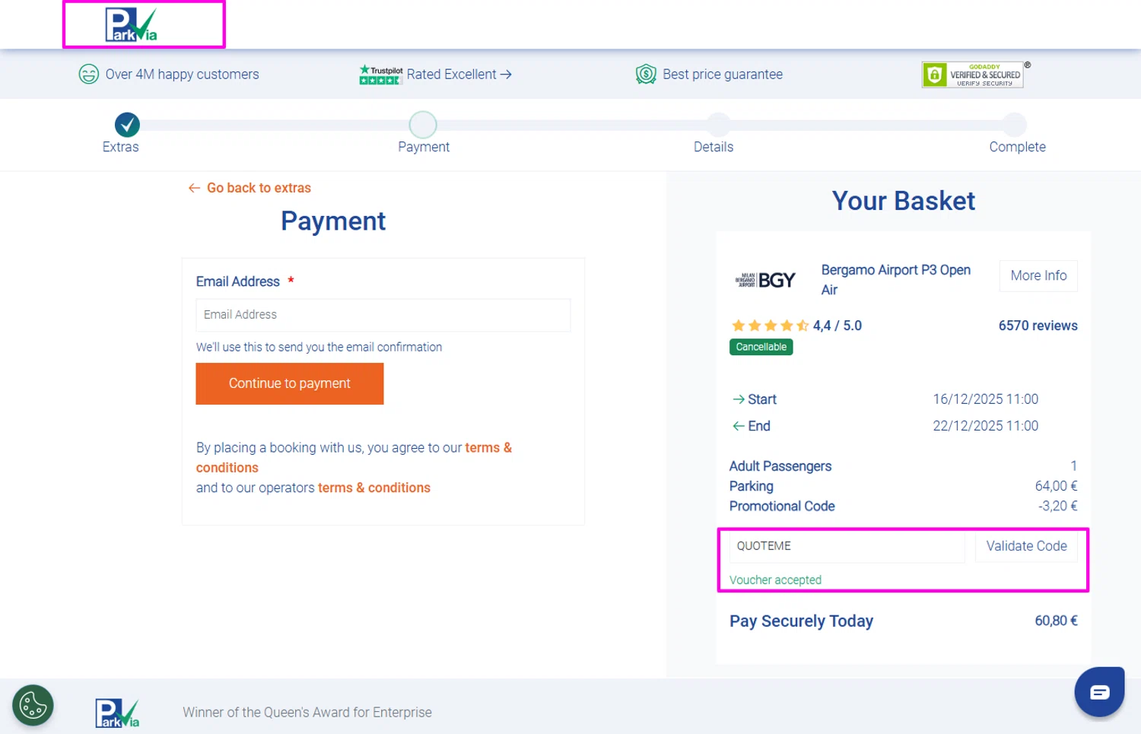Click the smiley happy customers icon
The width and height of the screenshot is (1141, 734).
coord(89,75)
